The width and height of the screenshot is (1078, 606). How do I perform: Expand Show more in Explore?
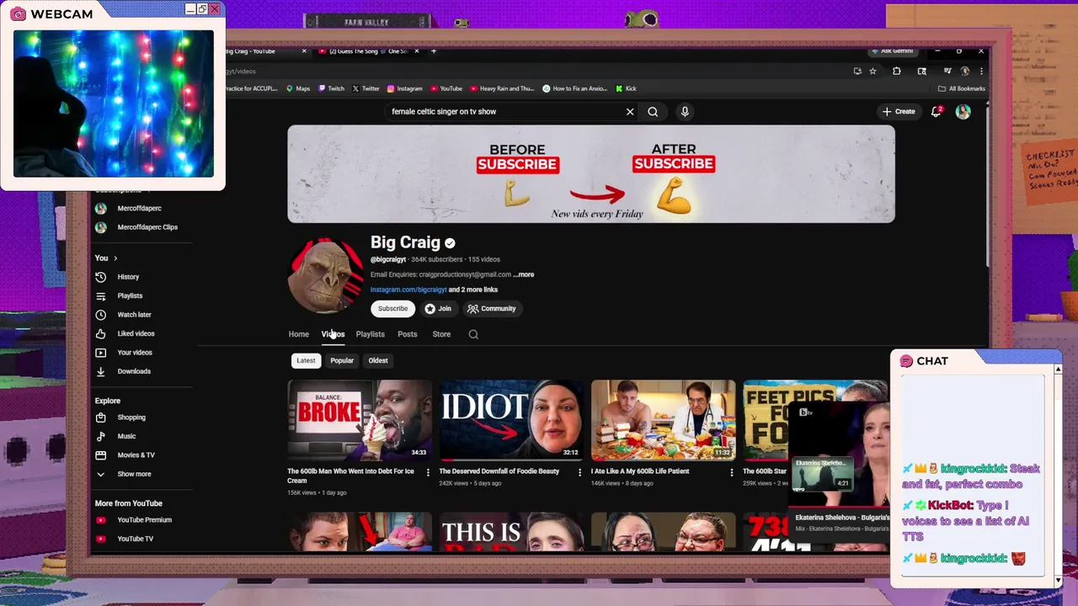coord(134,474)
